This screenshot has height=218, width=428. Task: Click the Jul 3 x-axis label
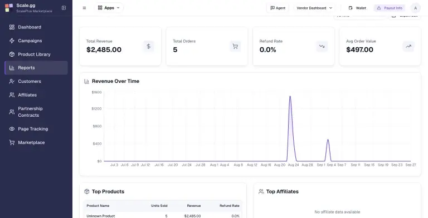coord(114,165)
